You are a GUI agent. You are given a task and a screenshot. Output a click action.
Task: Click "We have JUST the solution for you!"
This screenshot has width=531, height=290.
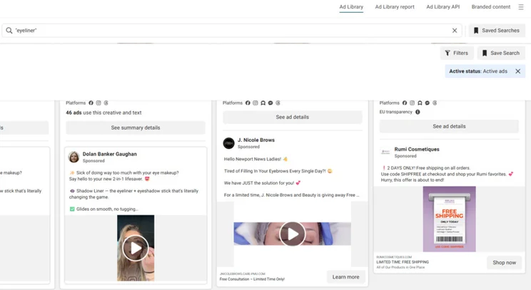click(259, 183)
